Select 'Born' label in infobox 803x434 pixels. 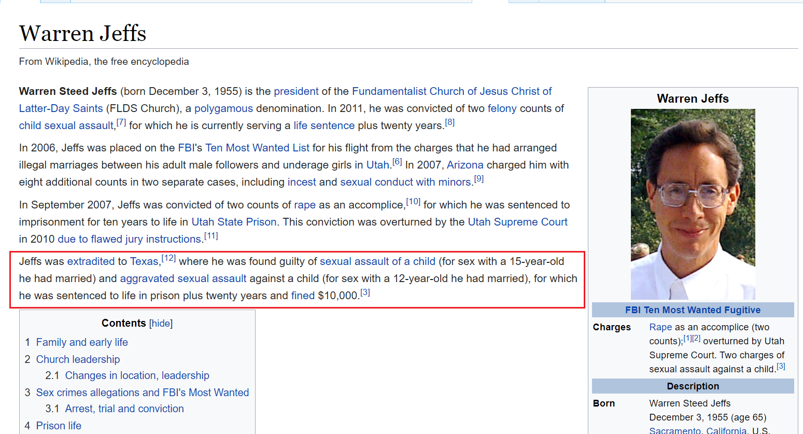tap(604, 403)
